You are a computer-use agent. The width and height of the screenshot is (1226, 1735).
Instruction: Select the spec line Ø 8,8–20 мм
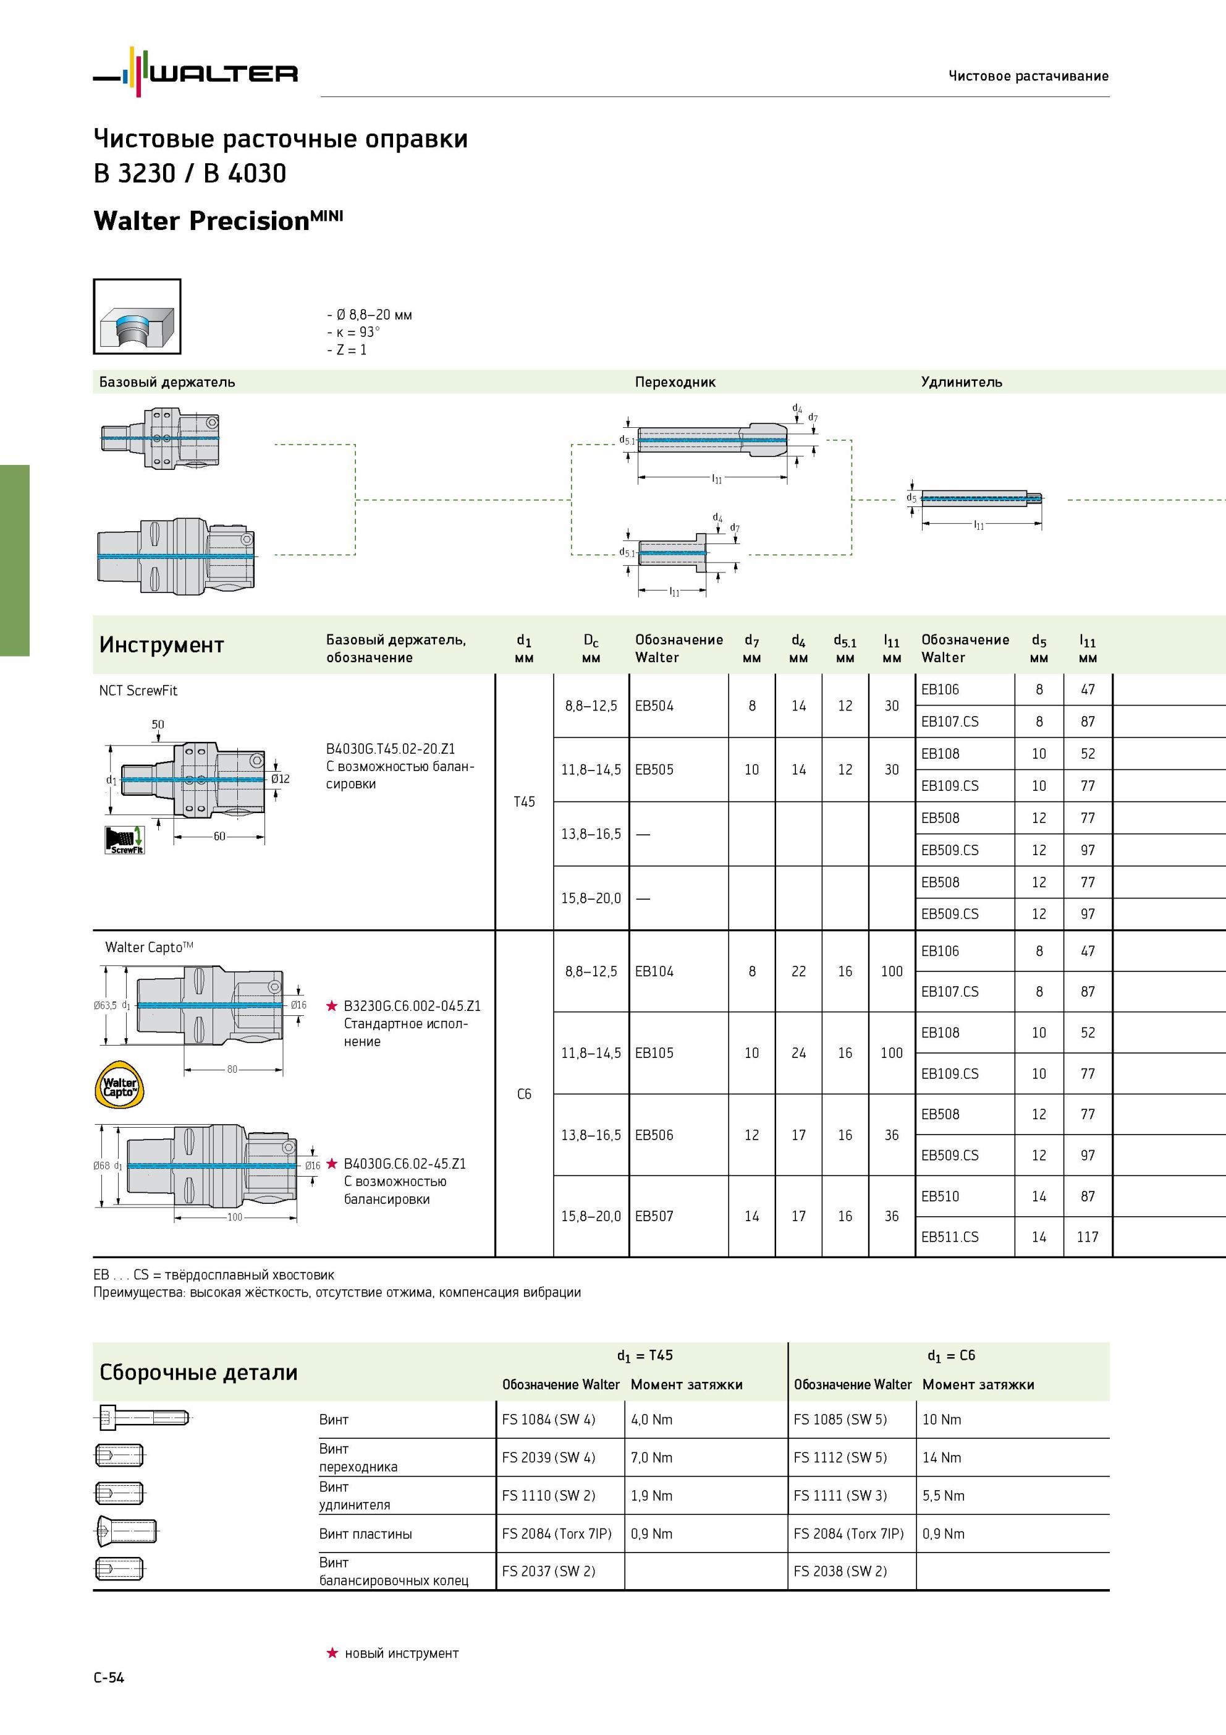pyautogui.click(x=370, y=315)
